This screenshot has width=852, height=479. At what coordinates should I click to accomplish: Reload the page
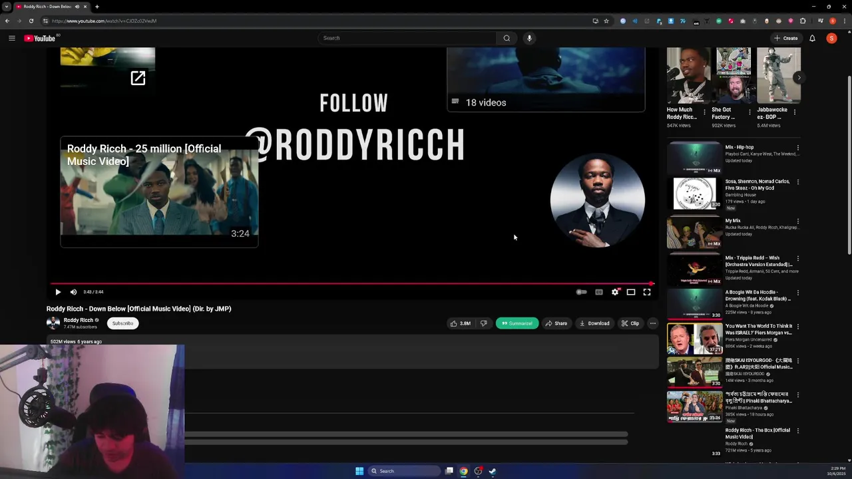(x=31, y=21)
